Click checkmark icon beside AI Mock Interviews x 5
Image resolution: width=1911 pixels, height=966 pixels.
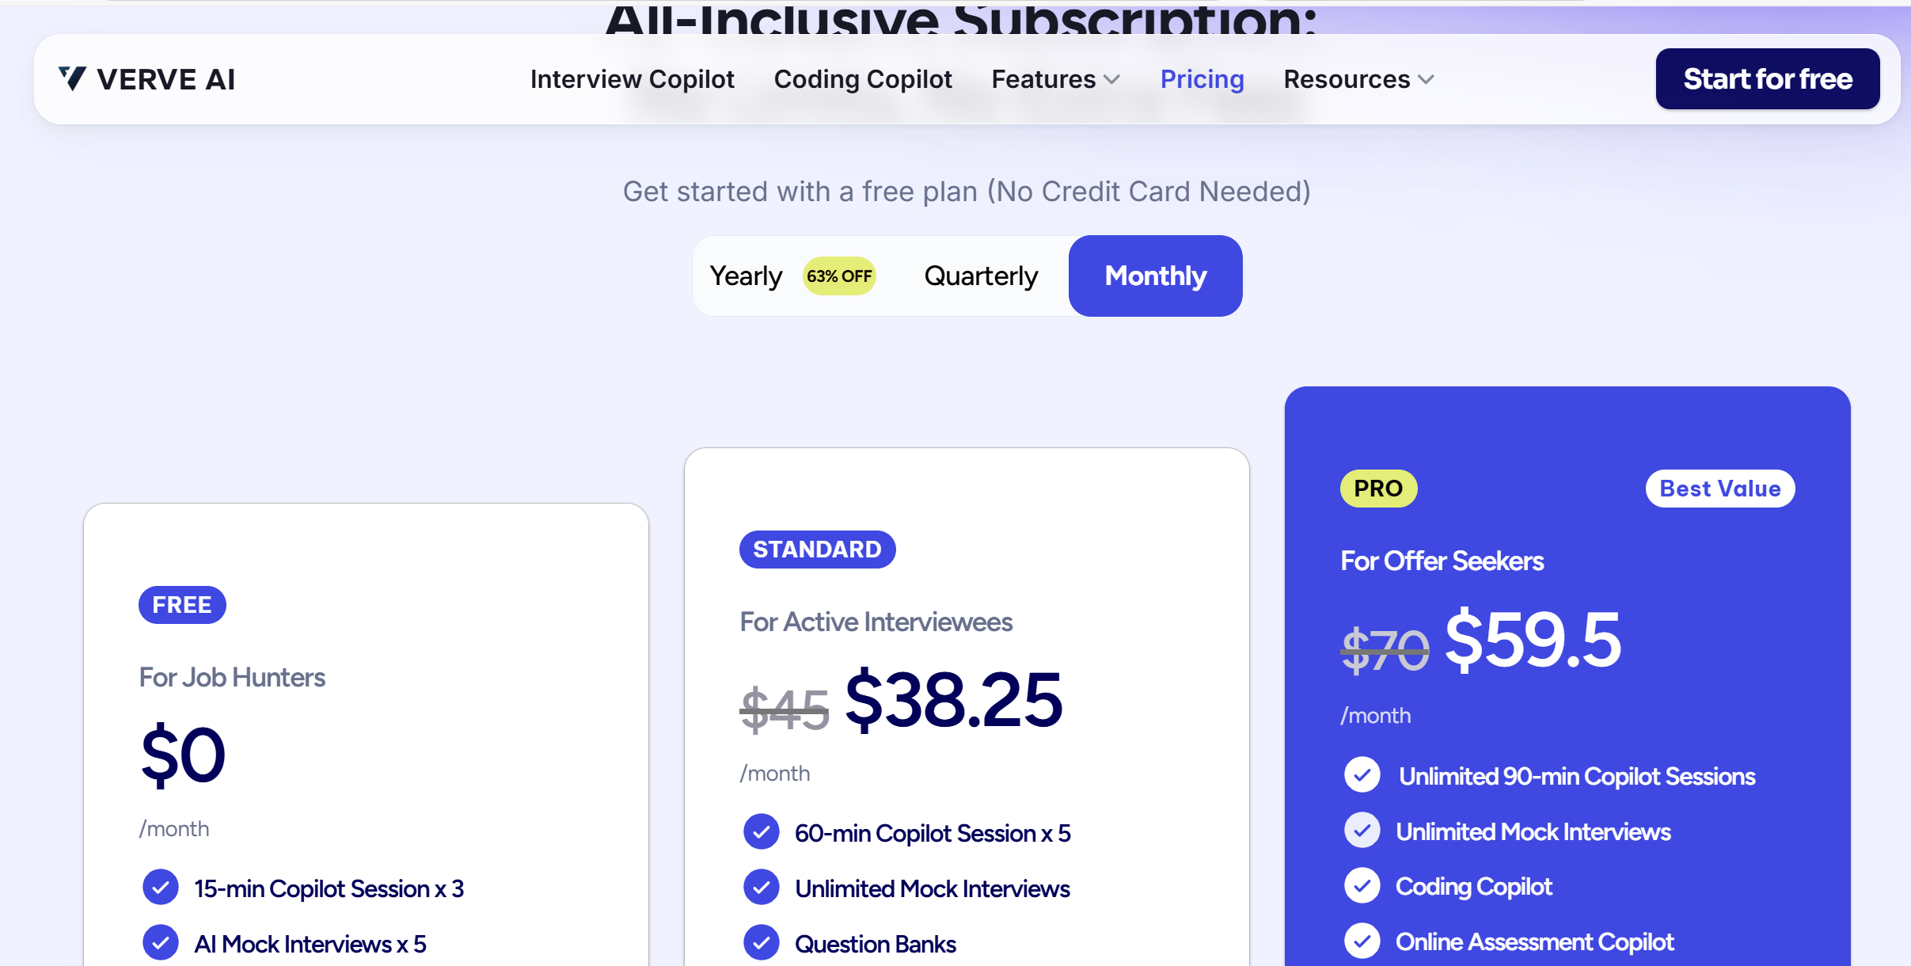point(161,943)
